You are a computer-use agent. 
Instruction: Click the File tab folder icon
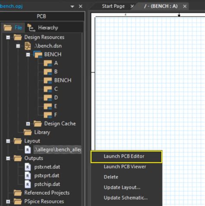8,28
